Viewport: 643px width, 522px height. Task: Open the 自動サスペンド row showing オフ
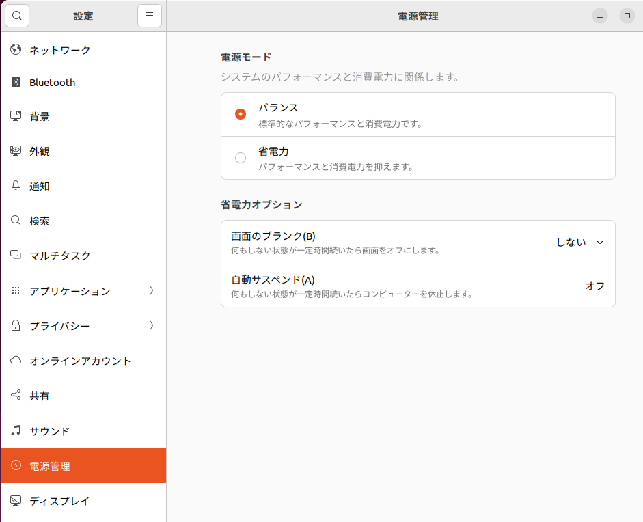coord(418,286)
